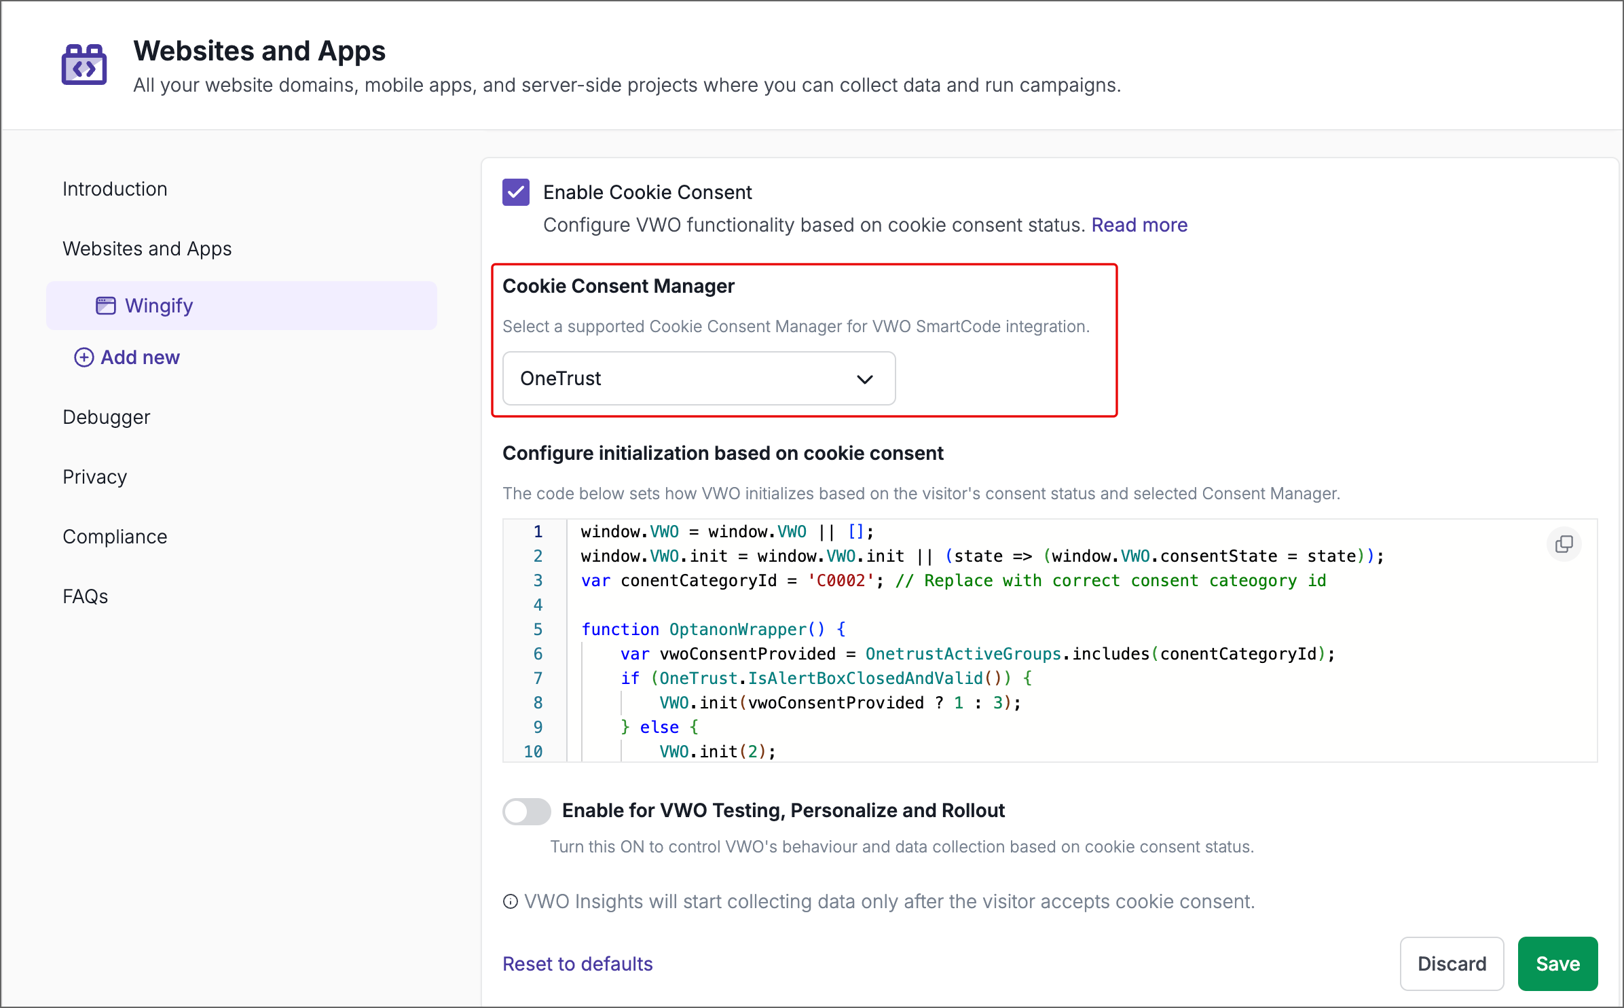
Task: Click the Cookie Consent Manager heading
Action: pos(619,286)
